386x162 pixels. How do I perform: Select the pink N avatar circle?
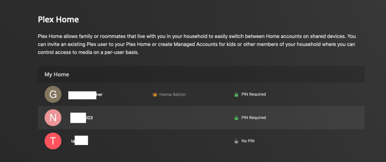click(53, 118)
